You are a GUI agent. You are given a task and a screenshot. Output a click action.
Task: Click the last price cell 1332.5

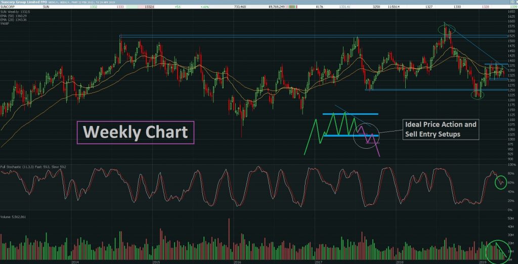point(150,7)
